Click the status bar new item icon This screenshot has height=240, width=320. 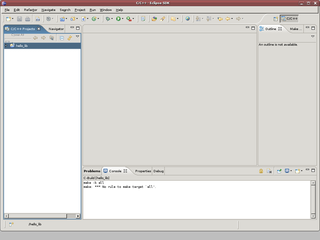click(x=12, y=224)
